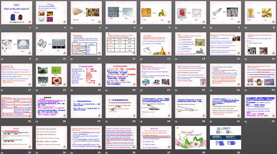Viewport: 277px width, 154px height.
Task: Select slide 11 with the matching table
Action: pyautogui.click(x=86, y=44)
